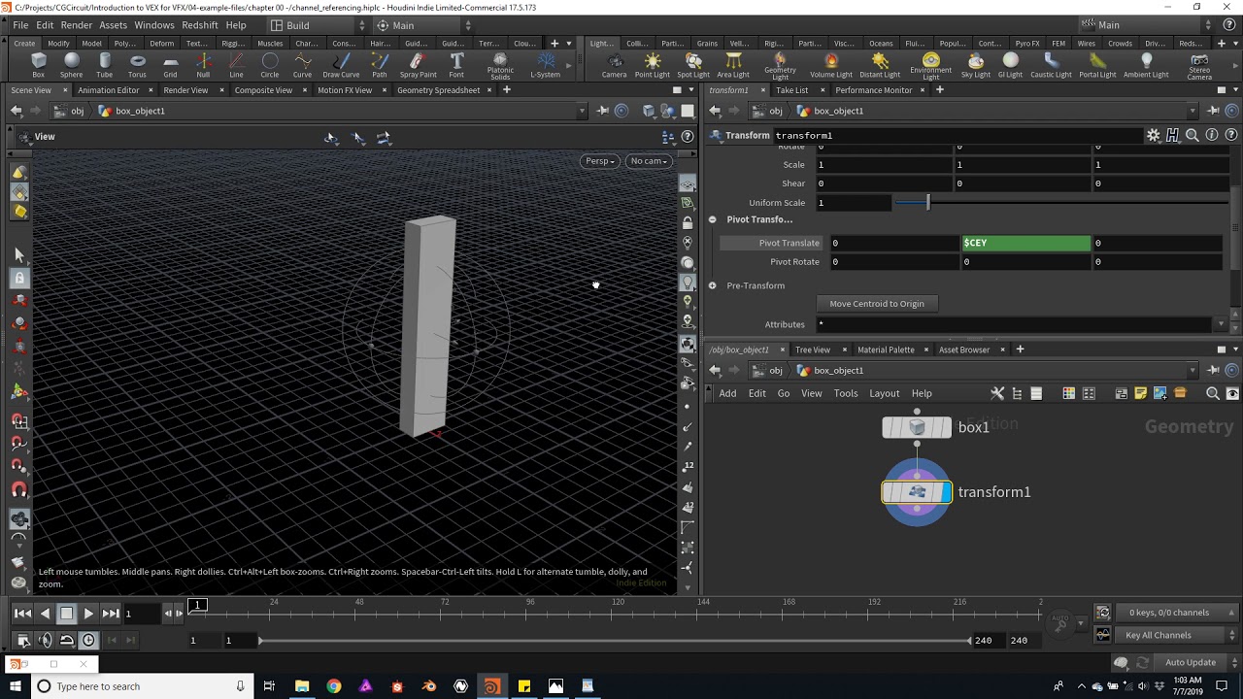Open the Material Palette tab
This screenshot has height=699, width=1243.
pos(886,349)
